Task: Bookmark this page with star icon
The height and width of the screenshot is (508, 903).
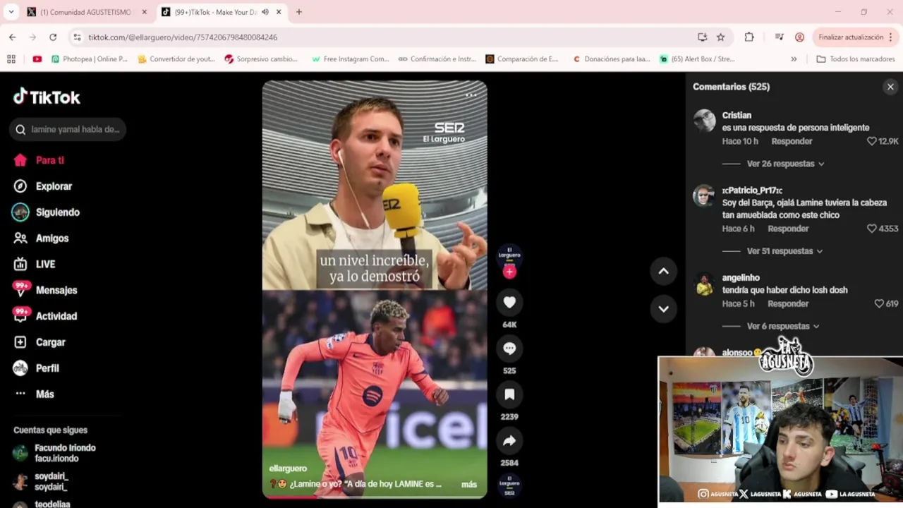Action: pyautogui.click(x=720, y=37)
